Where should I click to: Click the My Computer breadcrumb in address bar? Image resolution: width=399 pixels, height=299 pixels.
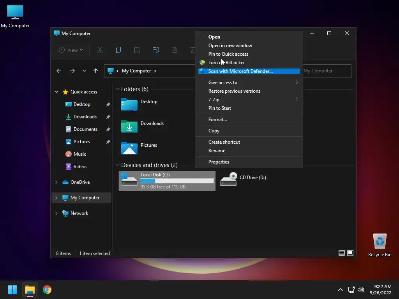136,71
